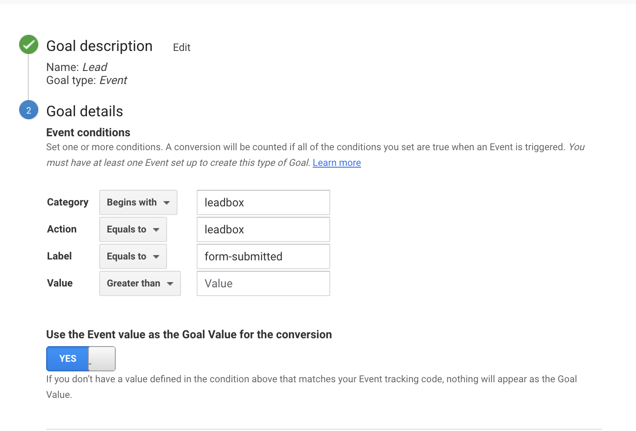Click the Category row label

[68, 202]
